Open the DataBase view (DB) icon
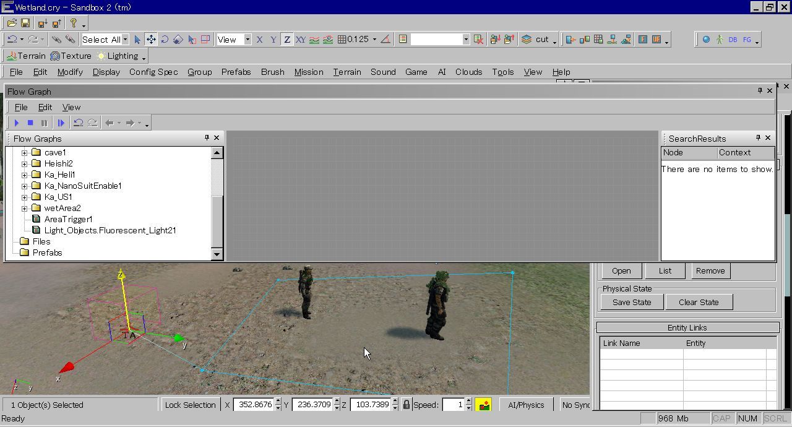The width and height of the screenshot is (792, 427). (733, 39)
